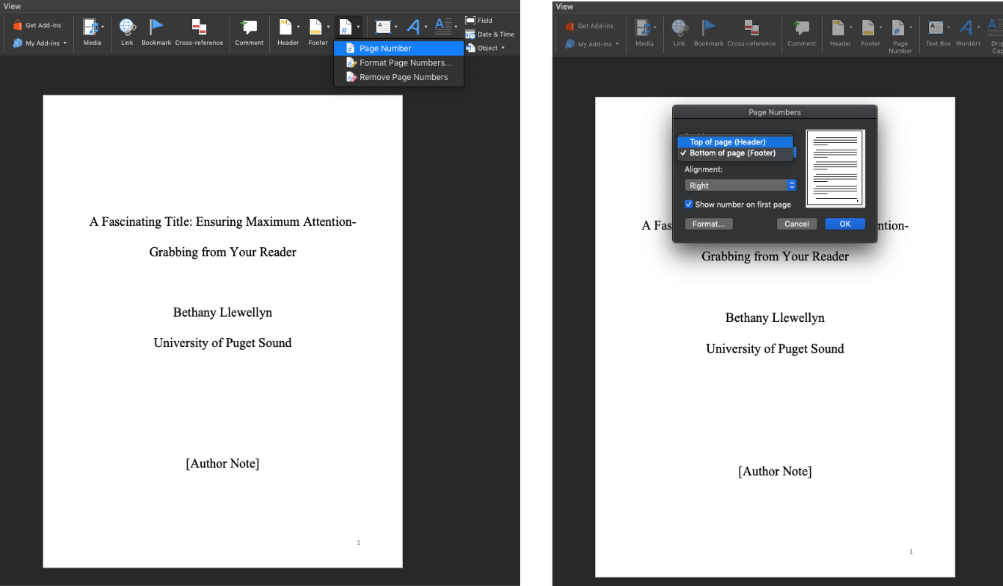Click Bookmark flag icon in left screenshot
1003x586 pixels.
click(156, 27)
